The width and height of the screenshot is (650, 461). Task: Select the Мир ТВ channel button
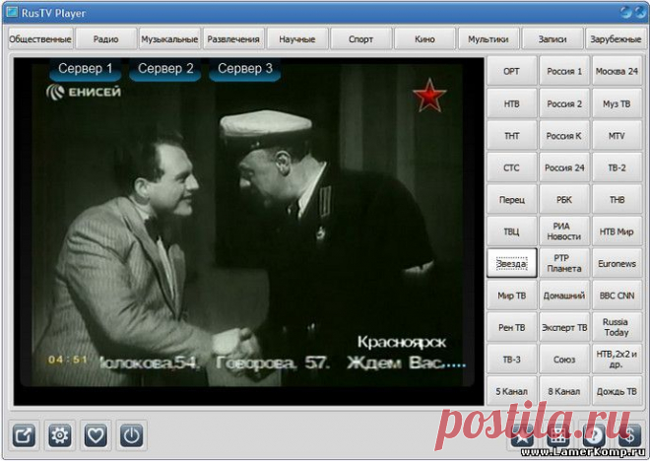click(x=511, y=296)
